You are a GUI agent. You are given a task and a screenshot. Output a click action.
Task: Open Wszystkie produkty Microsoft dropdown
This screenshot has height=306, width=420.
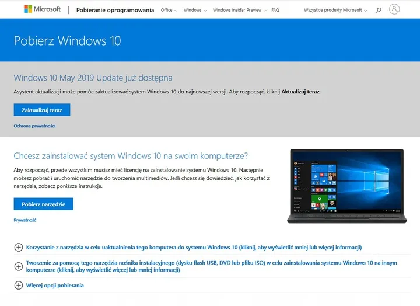tap(335, 10)
